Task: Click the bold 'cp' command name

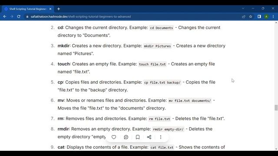Action: click(x=60, y=82)
